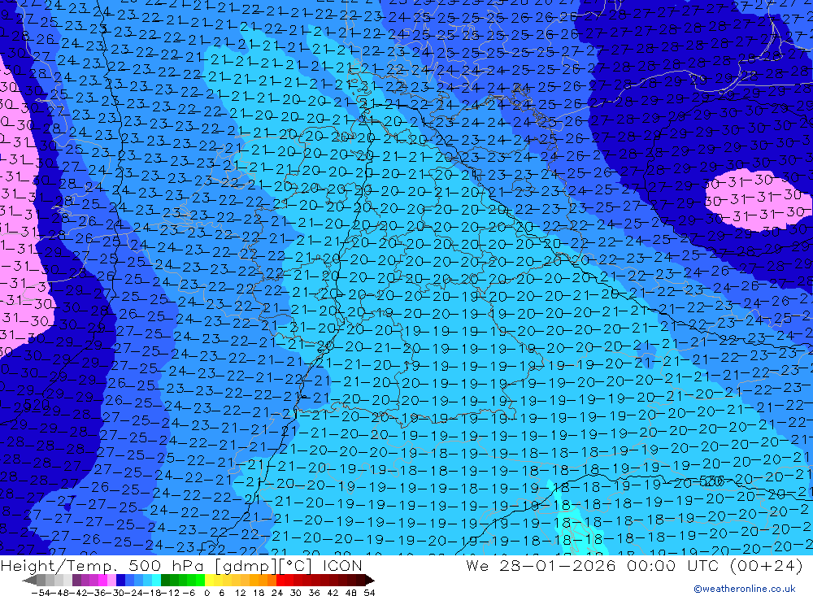Click the 24 label on the color scale

point(277,593)
